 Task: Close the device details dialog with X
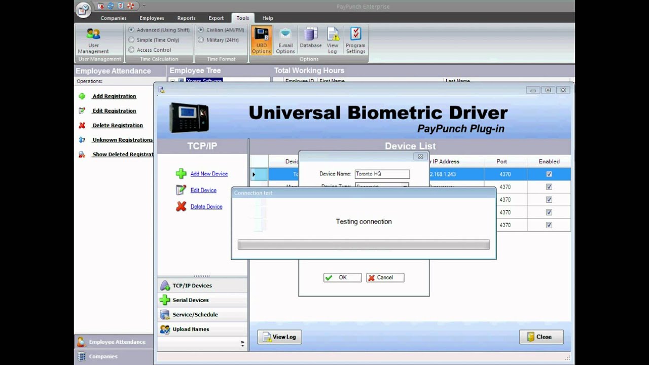click(420, 157)
